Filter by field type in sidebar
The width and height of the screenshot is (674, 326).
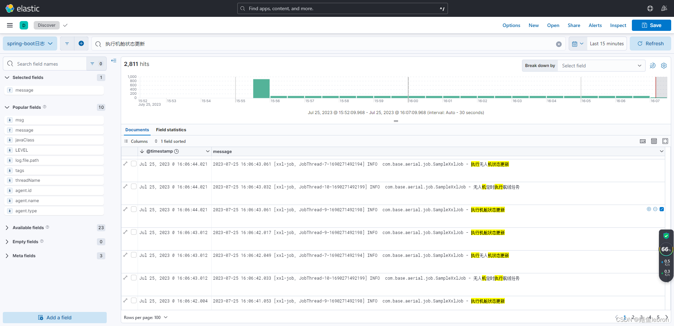(x=96, y=64)
